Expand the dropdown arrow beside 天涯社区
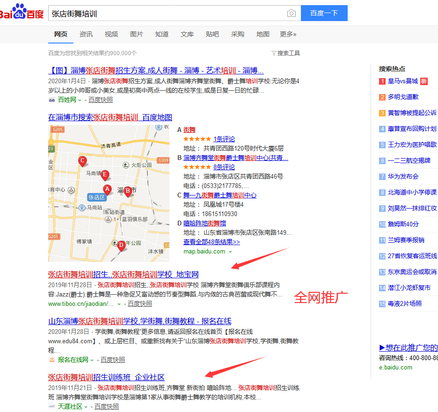The height and width of the screenshot is (412, 438). (86, 407)
